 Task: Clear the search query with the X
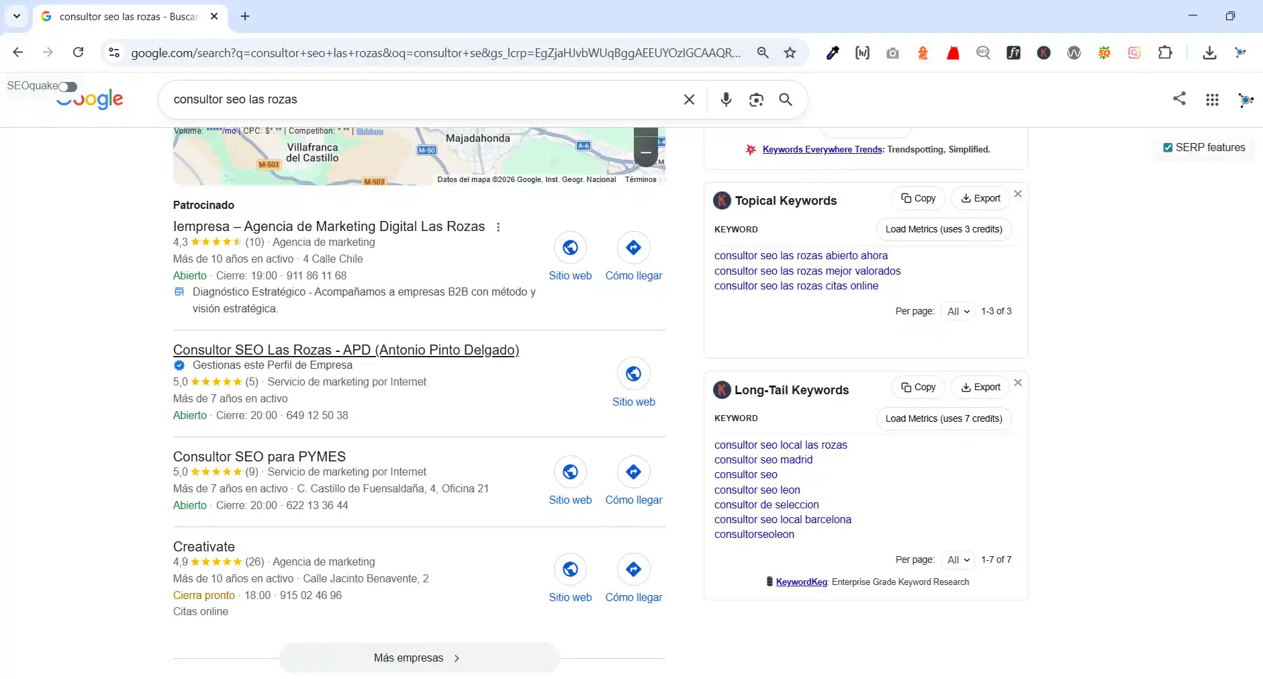(689, 99)
